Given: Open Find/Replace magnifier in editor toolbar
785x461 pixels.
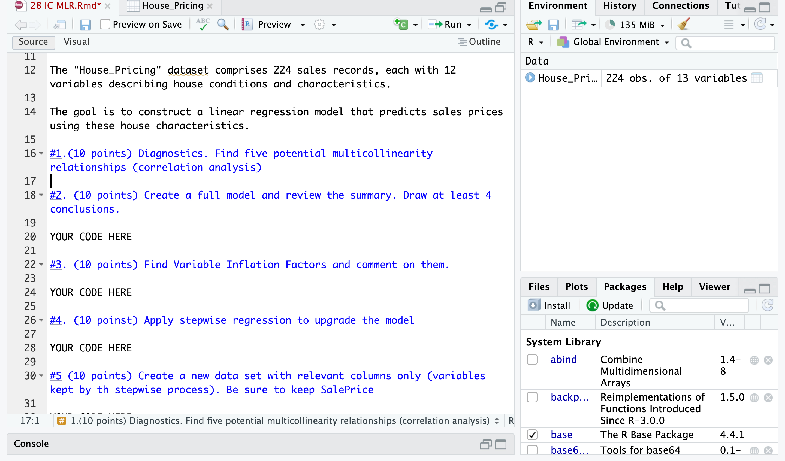Looking at the screenshot, I should point(223,24).
